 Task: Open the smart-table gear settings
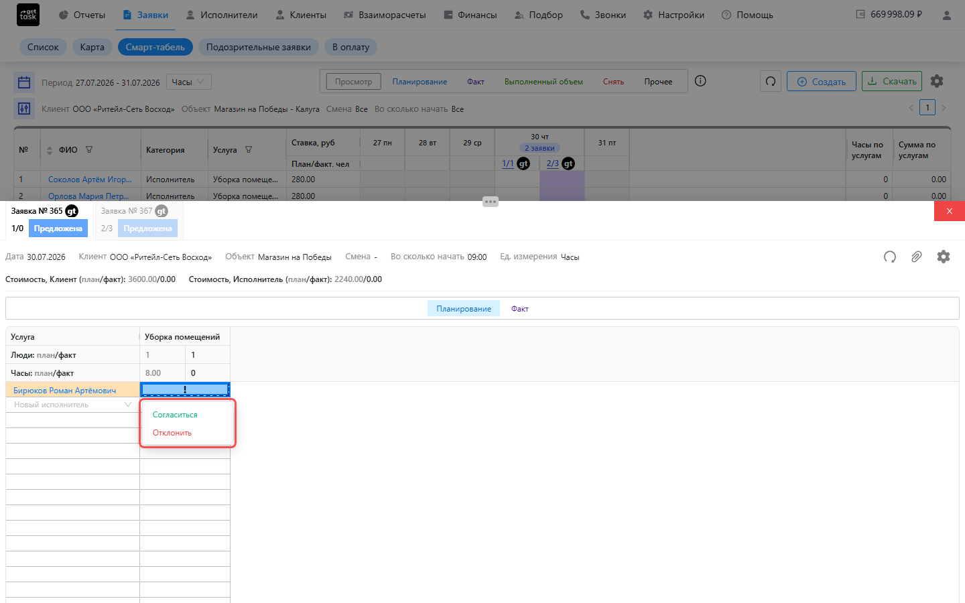point(937,81)
